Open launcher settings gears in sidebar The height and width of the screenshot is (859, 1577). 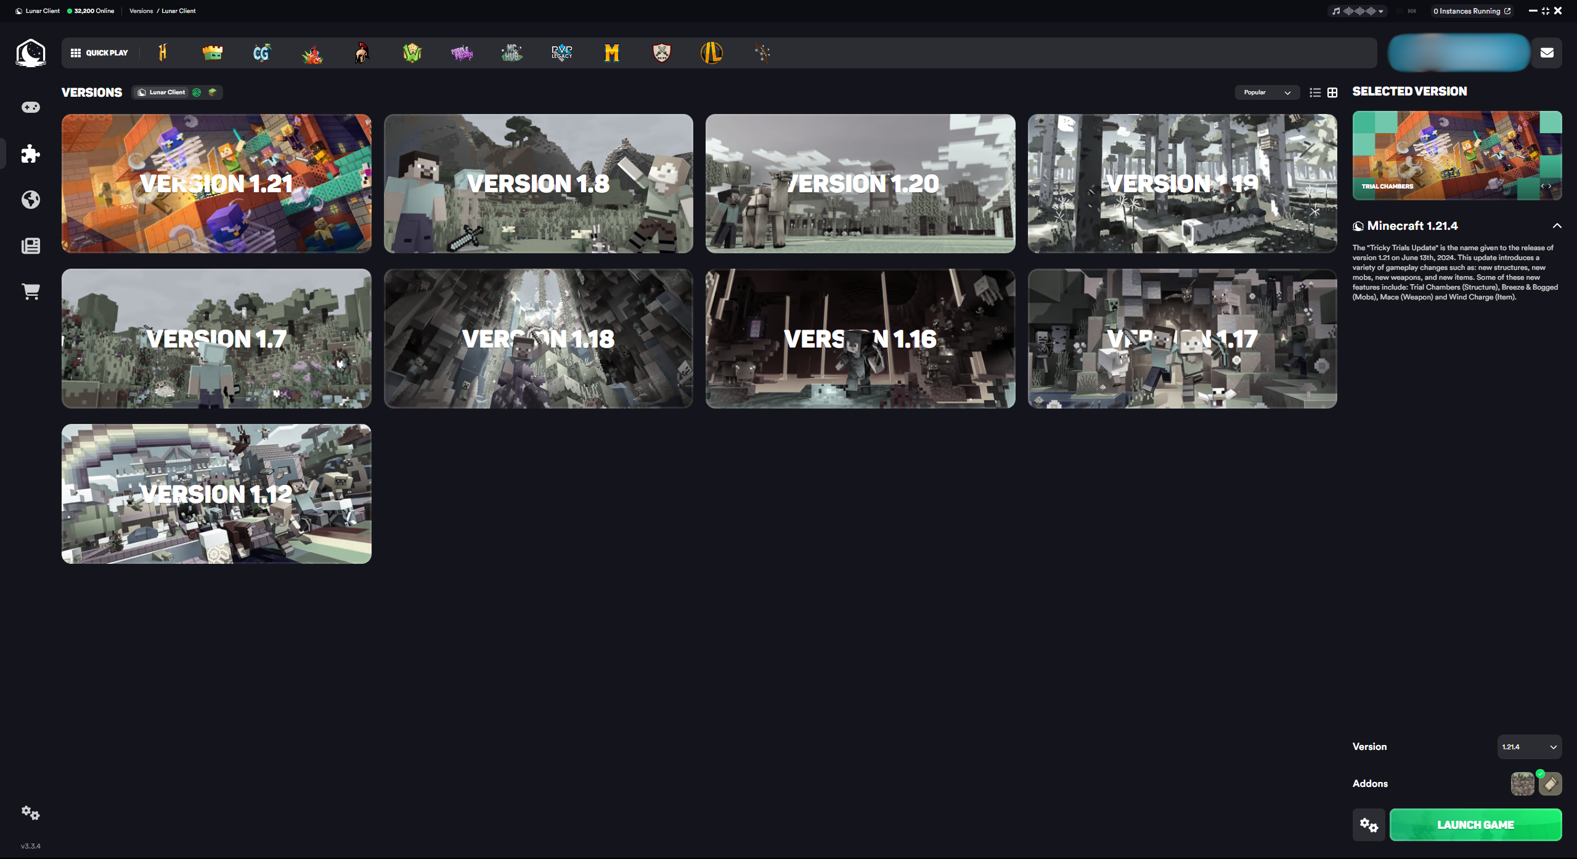coord(31,813)
